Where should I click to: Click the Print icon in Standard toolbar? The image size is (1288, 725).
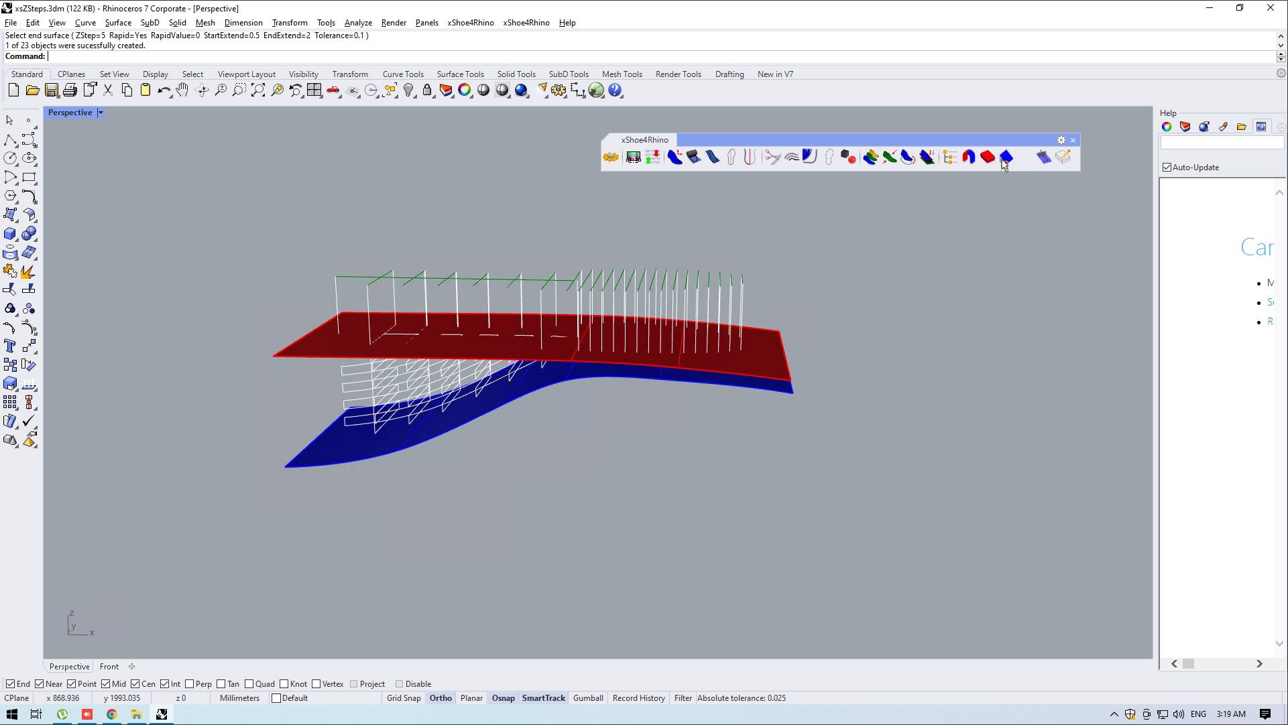click(70, 90)
